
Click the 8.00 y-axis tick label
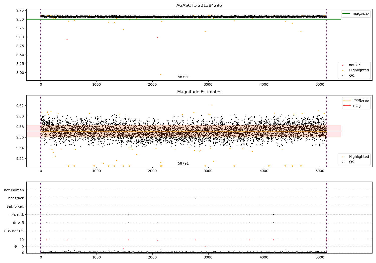point(20,73)
